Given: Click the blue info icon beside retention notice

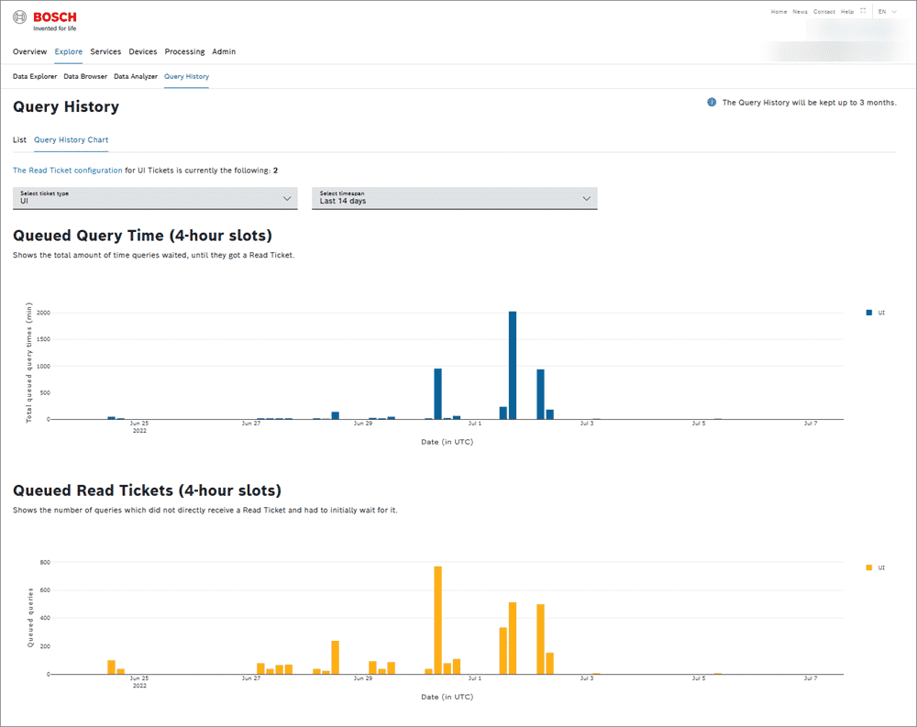Looking at the screenshot, I should click(712, 103).
